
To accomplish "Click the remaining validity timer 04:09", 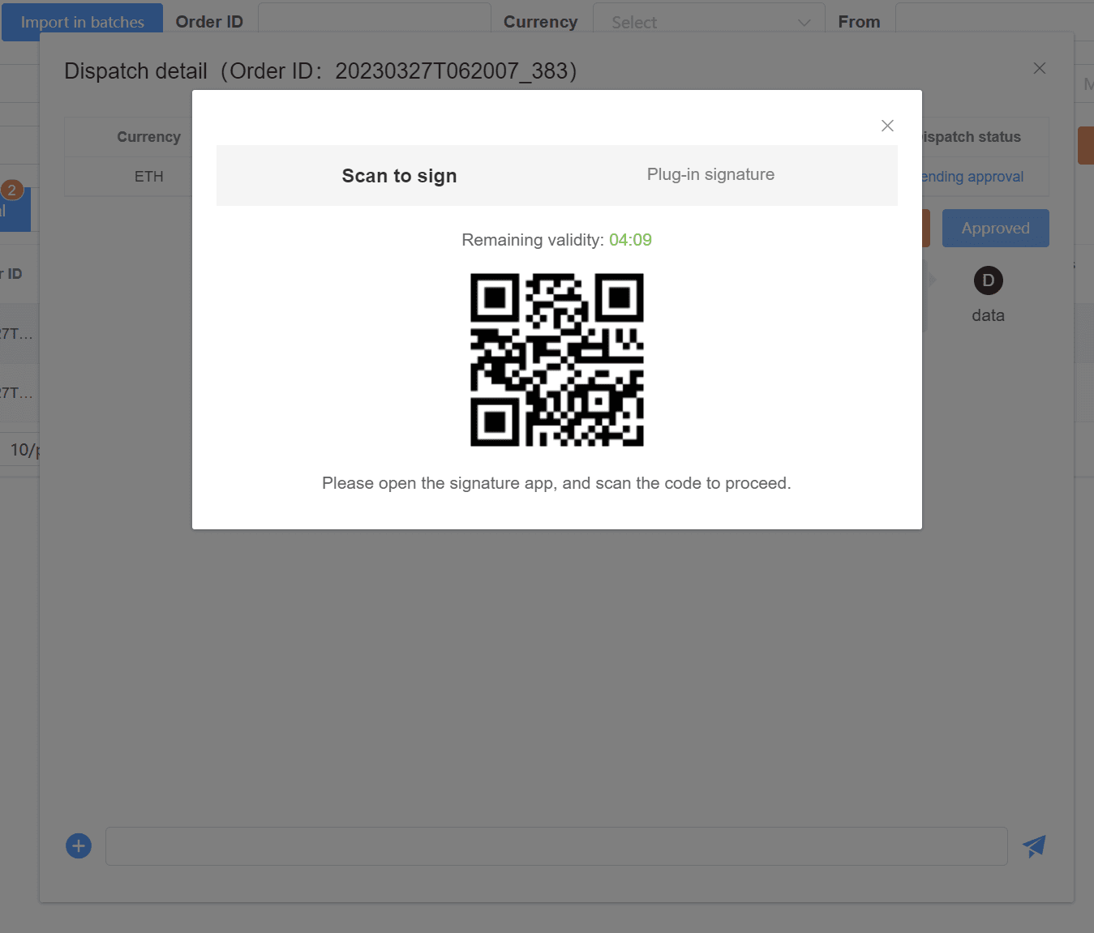I will click(x=630, y=239).
